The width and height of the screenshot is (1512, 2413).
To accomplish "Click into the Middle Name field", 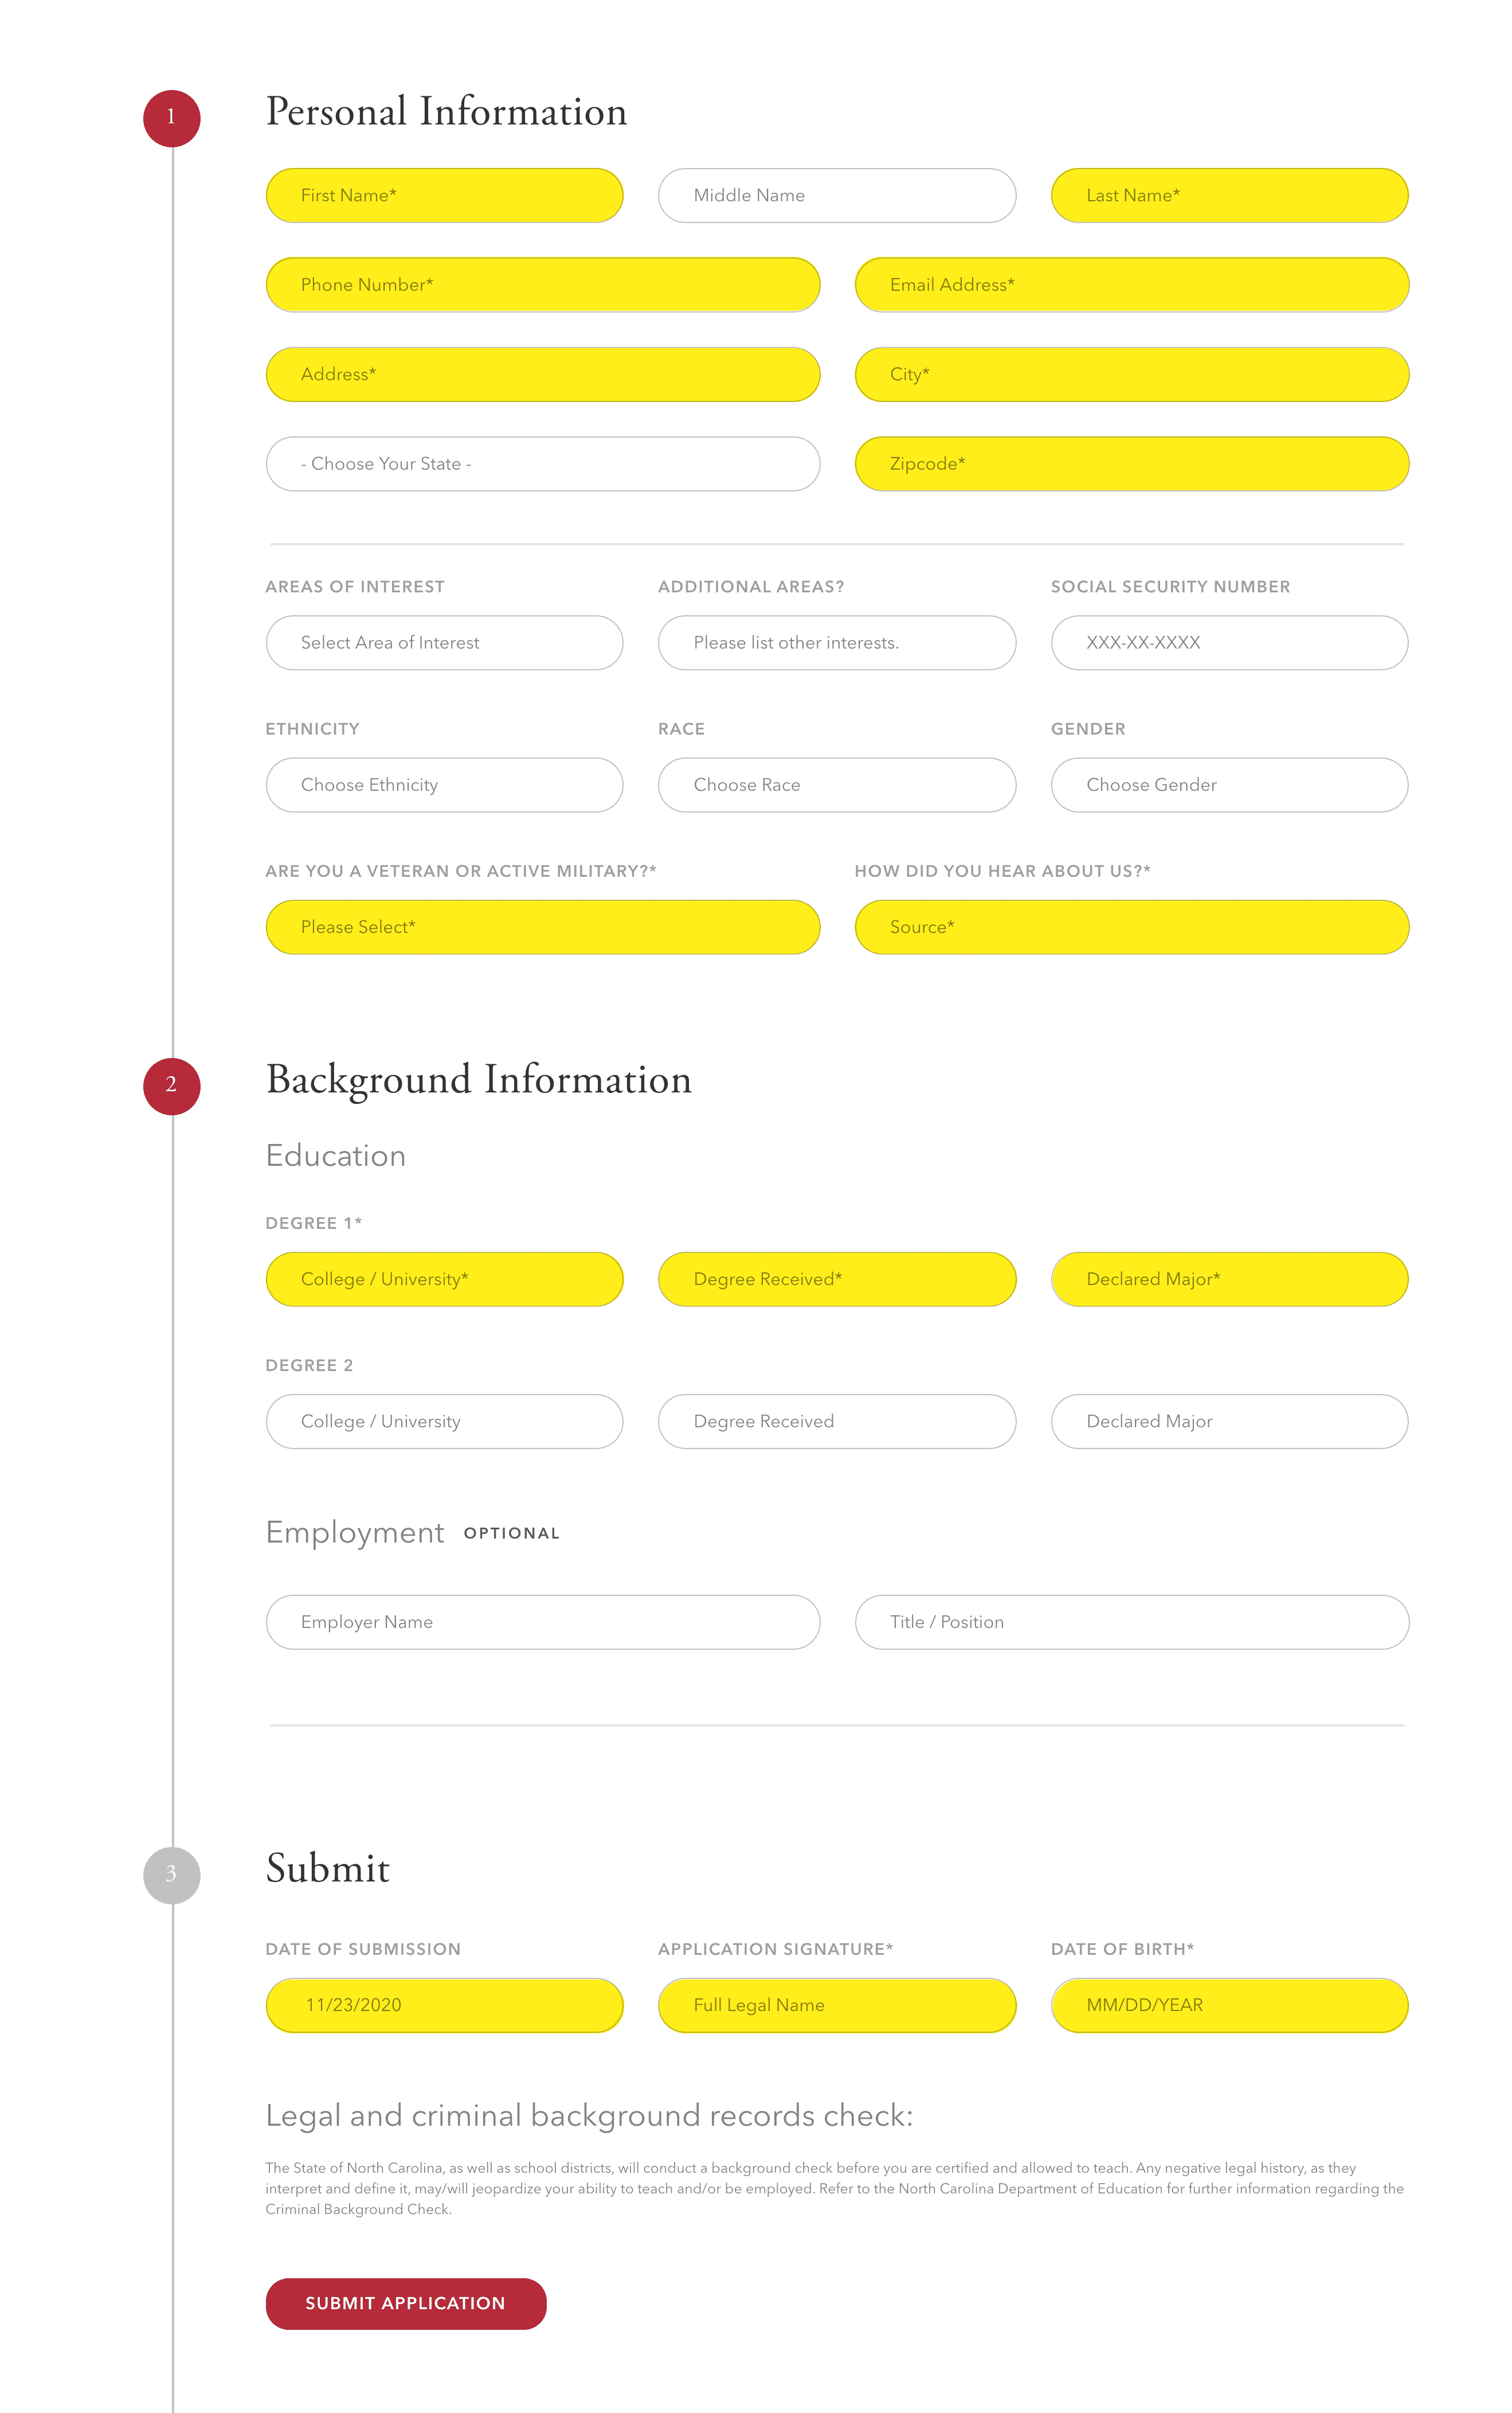I will (836, 196).
